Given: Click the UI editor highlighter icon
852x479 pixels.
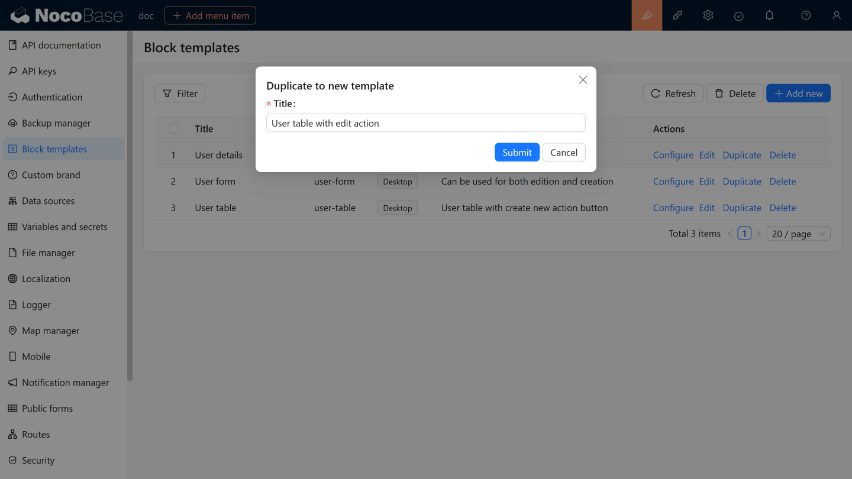Looking at the screenshot, I should tap(647, 15).
